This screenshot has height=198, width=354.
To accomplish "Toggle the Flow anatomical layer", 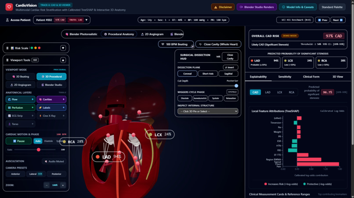I will point(21,99).
